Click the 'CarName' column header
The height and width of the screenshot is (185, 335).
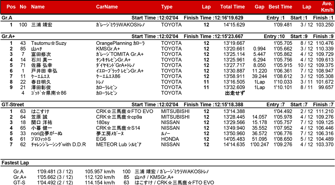[107, 7]
